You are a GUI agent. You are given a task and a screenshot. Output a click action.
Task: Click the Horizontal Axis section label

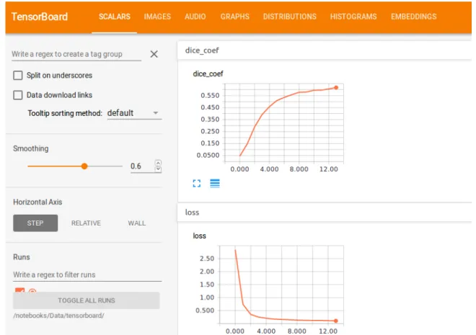38,202
